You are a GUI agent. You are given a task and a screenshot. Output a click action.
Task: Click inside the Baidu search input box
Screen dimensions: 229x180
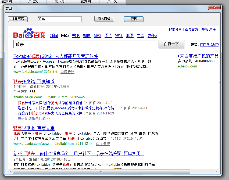click(x=85, y=44)
